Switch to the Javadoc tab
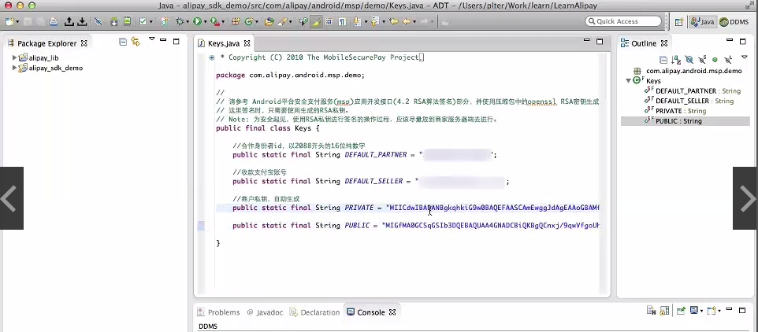The width and height of the screenshot is (758, 332). click(265, 312)
